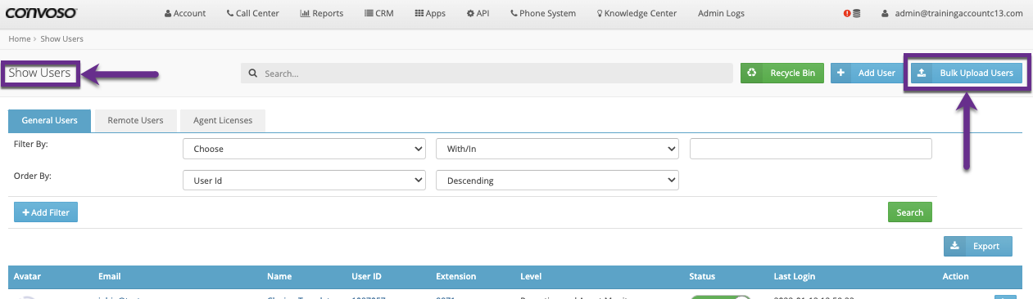Click the Convoso logo
The width and height of the screenshot is (1033, 299).
[x=40, y=12]
